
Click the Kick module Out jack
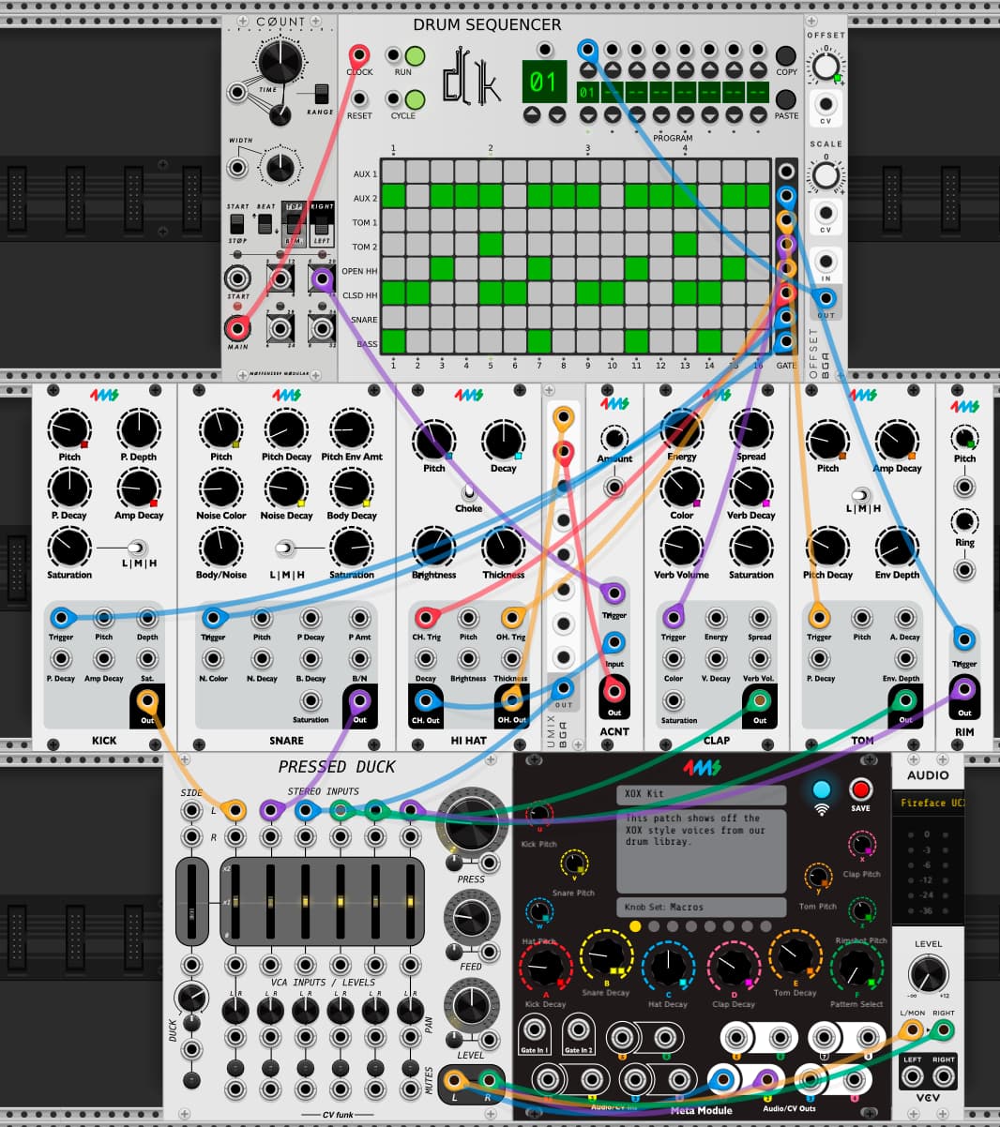pos(147,700)
